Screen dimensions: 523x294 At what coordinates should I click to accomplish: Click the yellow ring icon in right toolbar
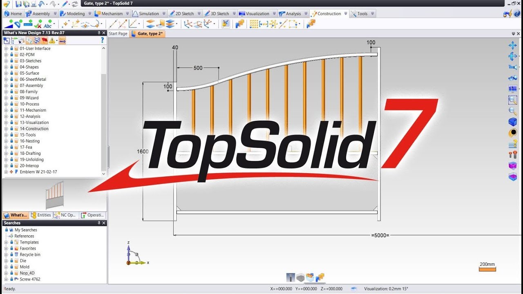[x=512, y=133]
